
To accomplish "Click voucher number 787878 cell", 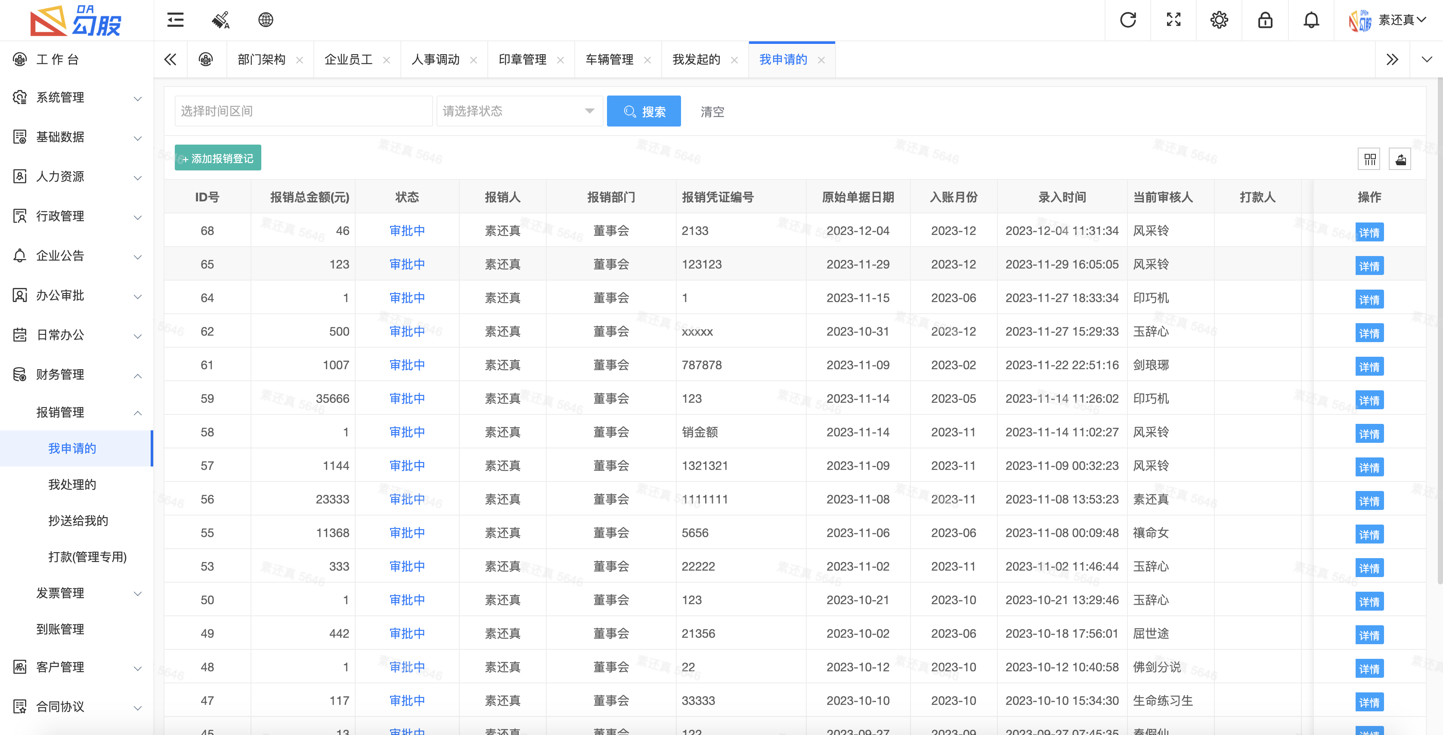I will (740, 365).
